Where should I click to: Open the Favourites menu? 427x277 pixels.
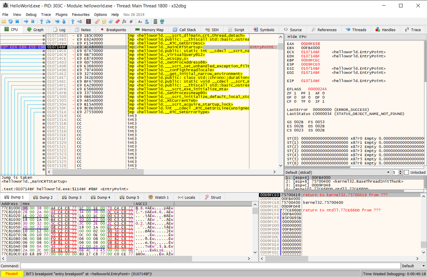point(81,15)
